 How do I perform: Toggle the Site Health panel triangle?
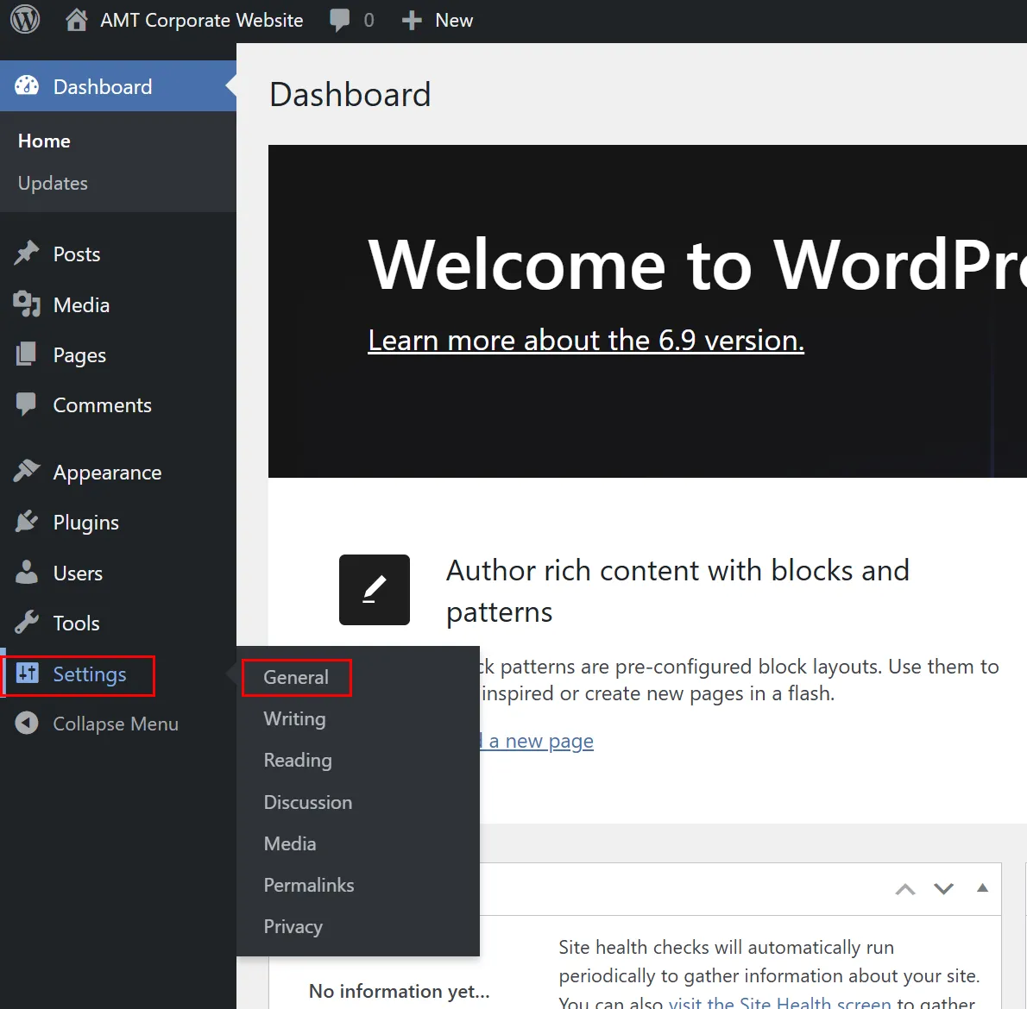(982, 888)
